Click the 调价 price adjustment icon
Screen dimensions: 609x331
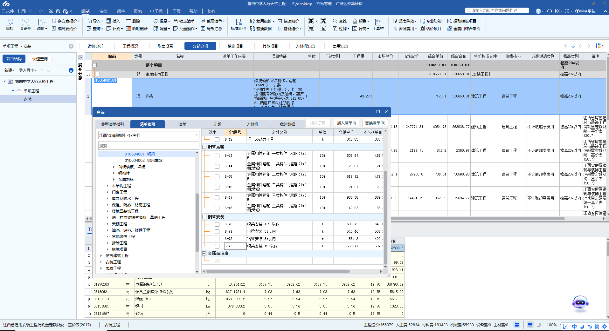(x=42, y=24)
